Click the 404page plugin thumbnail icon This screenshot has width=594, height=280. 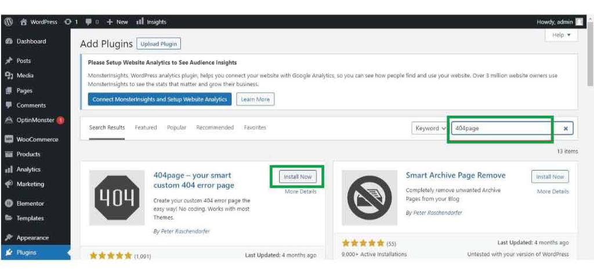pyautogui.click(x=117, y=197)
